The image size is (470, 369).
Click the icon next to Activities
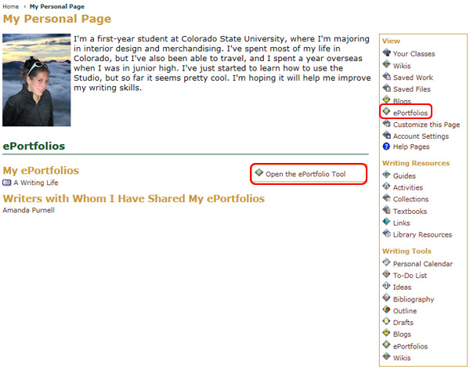tap(387, 186)
